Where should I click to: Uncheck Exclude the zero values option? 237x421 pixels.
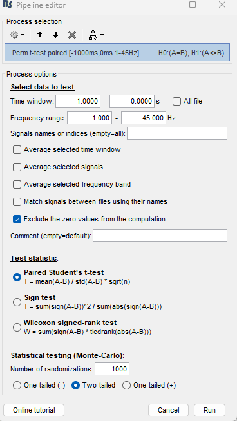click(x=17, y=219)
